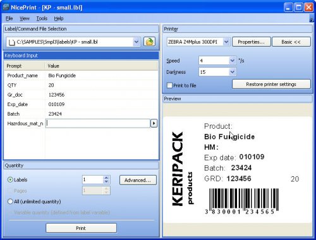This screenshot has height=240, width=316.
Task: Increase label quantity with up spinner arrow
Action: pyautogui.click(x=106, y=177)
